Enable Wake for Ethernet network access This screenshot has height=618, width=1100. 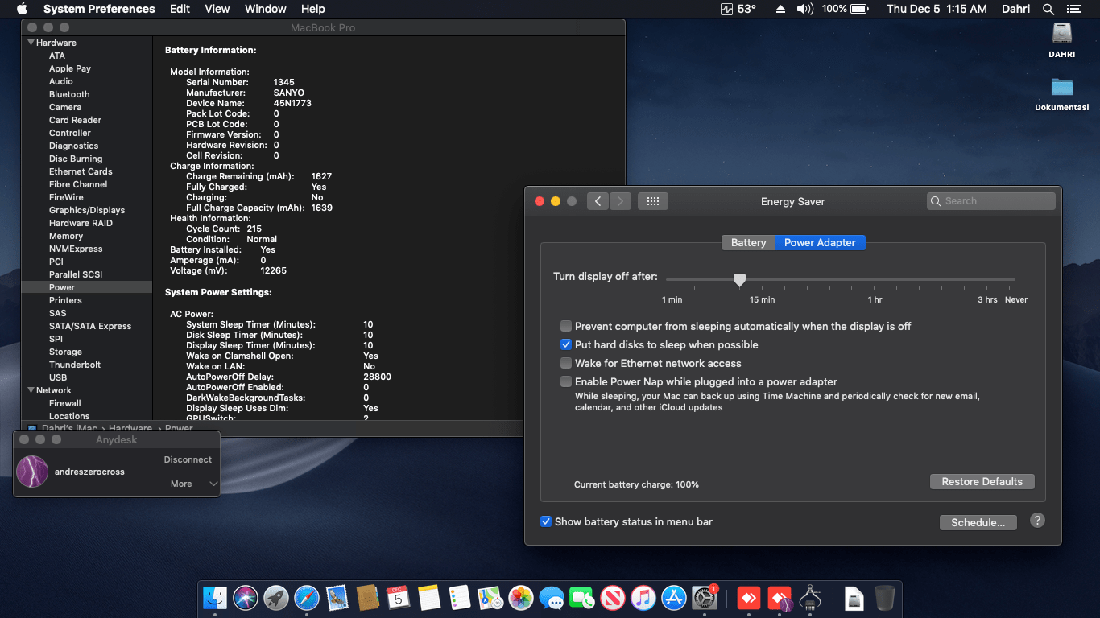(566, 363)
